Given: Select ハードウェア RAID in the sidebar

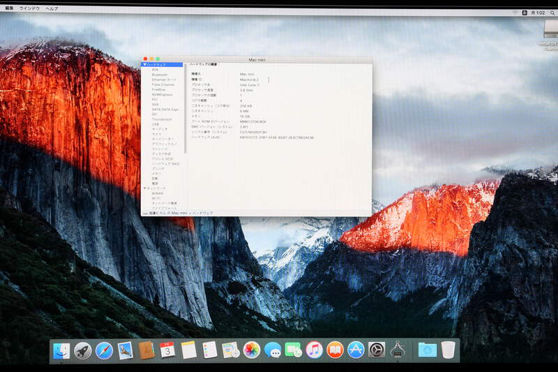Looking at the screenshot, I should (165, 164).
